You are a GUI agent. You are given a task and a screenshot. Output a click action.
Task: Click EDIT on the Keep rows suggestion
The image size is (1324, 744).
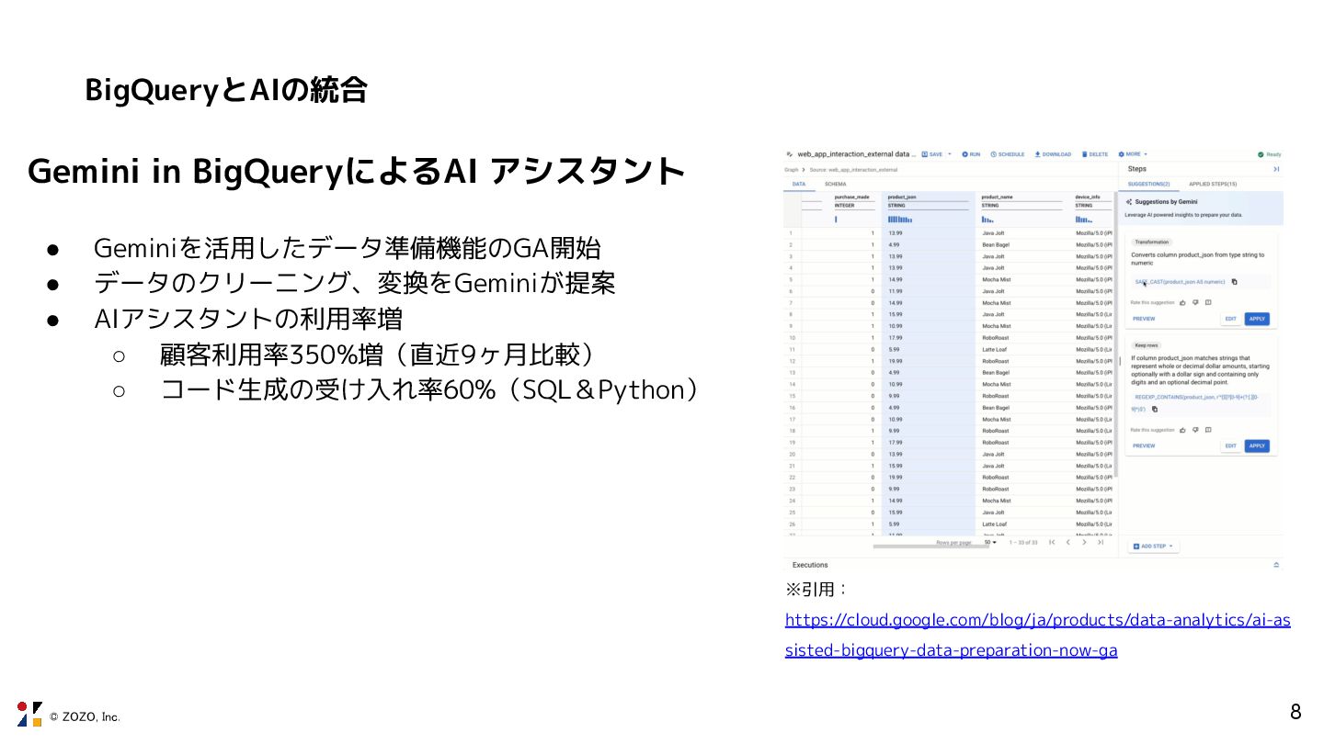click(x=1230, y=445)
